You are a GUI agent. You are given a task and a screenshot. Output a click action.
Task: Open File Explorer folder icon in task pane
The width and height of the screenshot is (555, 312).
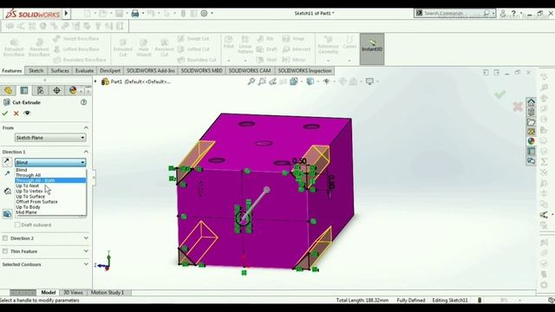point(531,122)
